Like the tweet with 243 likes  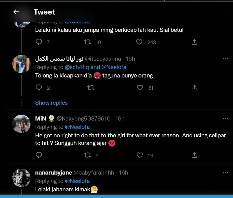point(139,42)
